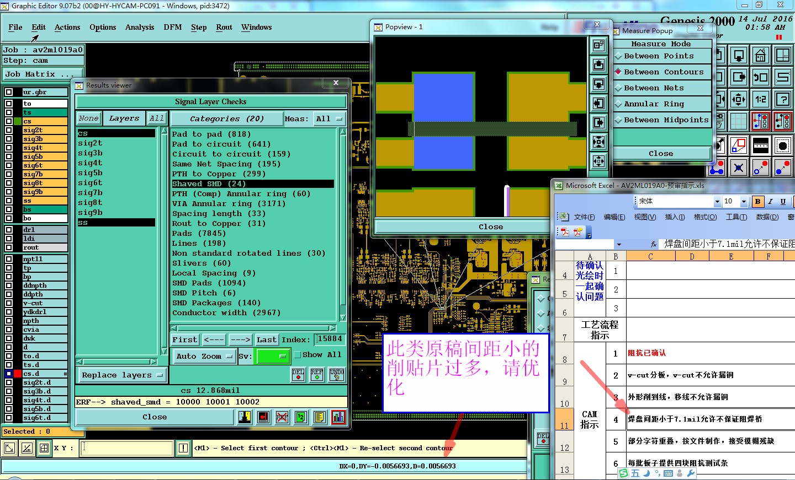Screen dimensions: 795x480
Task: Click the REF icon in Results viewer
Action: pyautogui.click(x=317, y=375)
